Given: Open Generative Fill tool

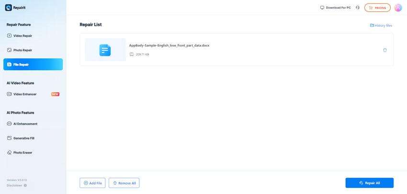Looking at the screenshot, I should 23,138.
